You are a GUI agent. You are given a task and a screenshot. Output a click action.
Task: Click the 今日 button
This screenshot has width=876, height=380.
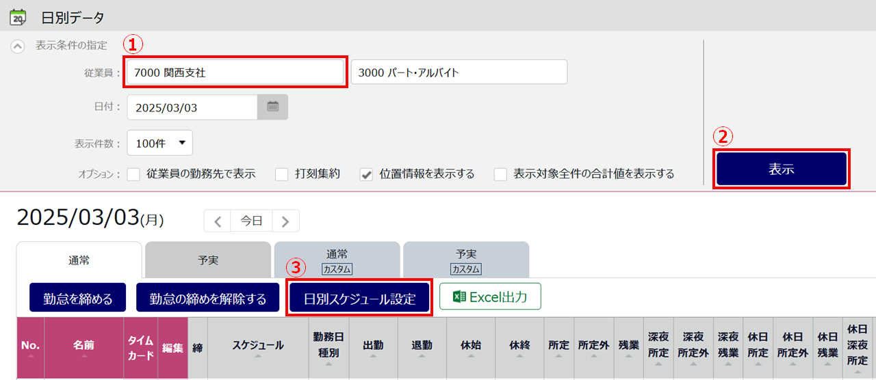coord(252,221)
